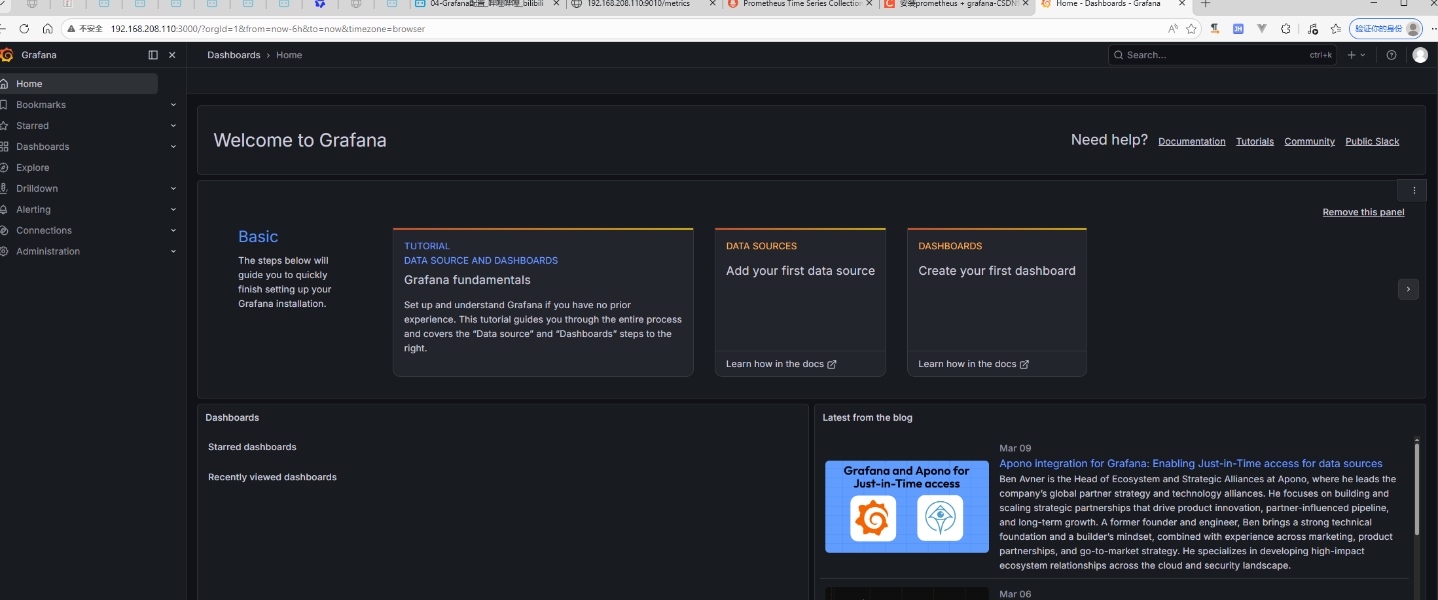Toggle Read aloud in address bar
Viewport: 1438px width, 600px height.
[1172, 29]
